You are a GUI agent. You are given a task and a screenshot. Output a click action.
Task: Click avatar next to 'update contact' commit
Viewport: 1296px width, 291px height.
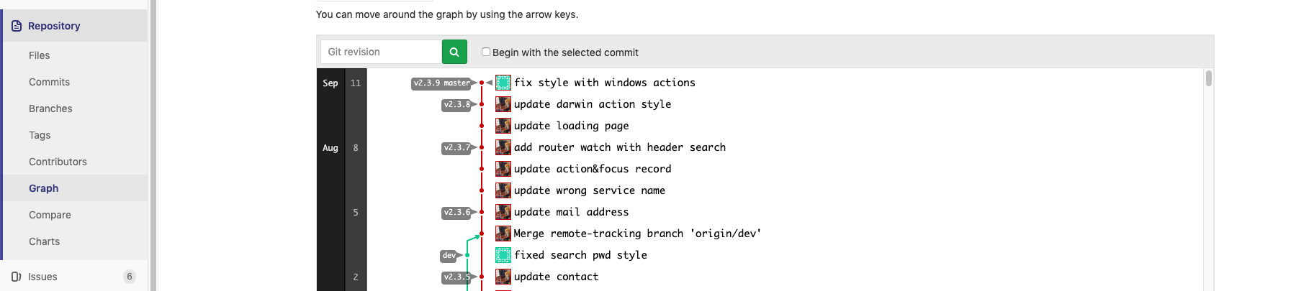(503, 277)
